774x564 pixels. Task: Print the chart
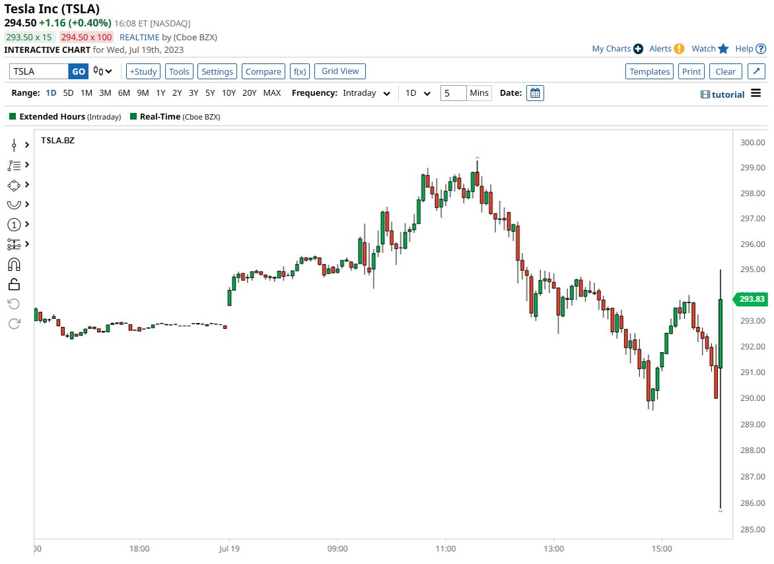[691, 71]
